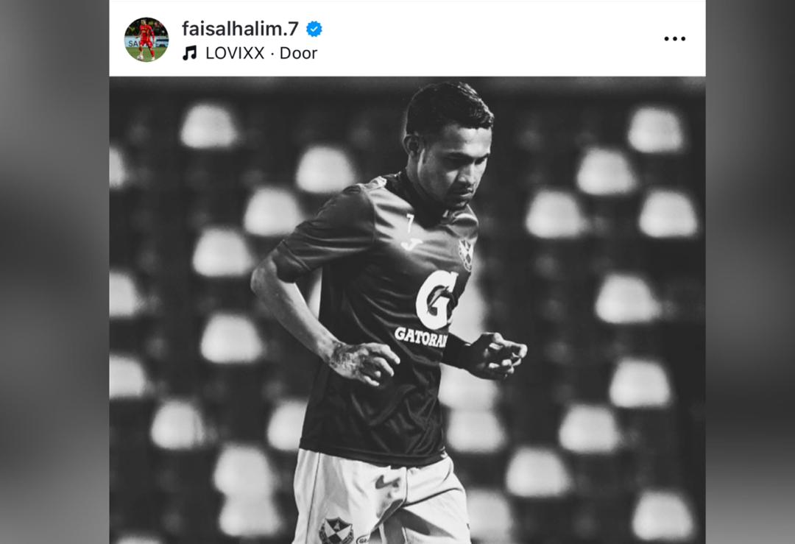The image size is (795, 544).
Task: Open the LOVIXX artist audio link
Action: tap(235, 53)
